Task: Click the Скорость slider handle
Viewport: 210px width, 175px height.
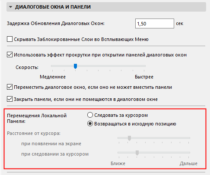Action: coord(75,66)
